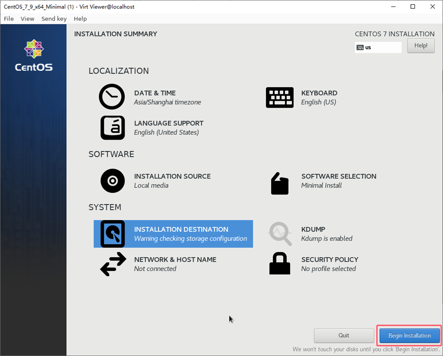Maximize the Virt Viewer window
The image size is (443, 356).
413,7
